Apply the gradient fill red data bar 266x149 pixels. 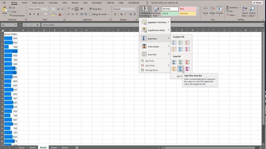[x=187, y=42]
